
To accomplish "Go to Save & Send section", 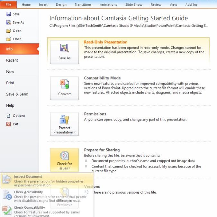I will [17, 94].
